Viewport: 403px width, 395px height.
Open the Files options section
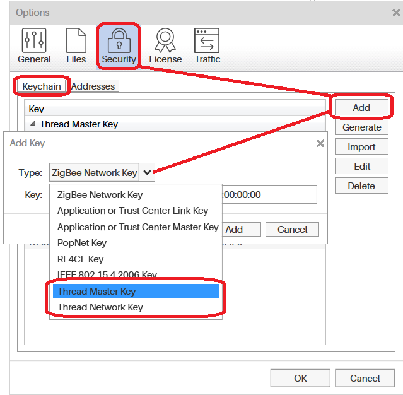click(76, 46)
